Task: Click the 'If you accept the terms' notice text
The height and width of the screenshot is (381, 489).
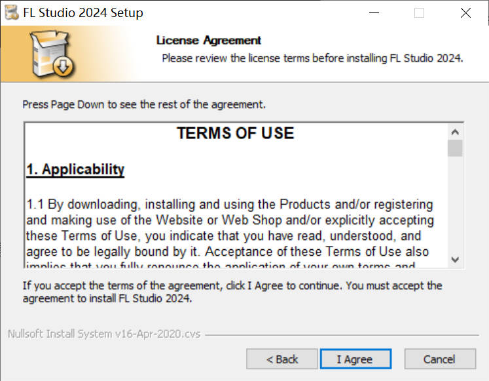Action: pyautogui.click(x=232, y=292)
